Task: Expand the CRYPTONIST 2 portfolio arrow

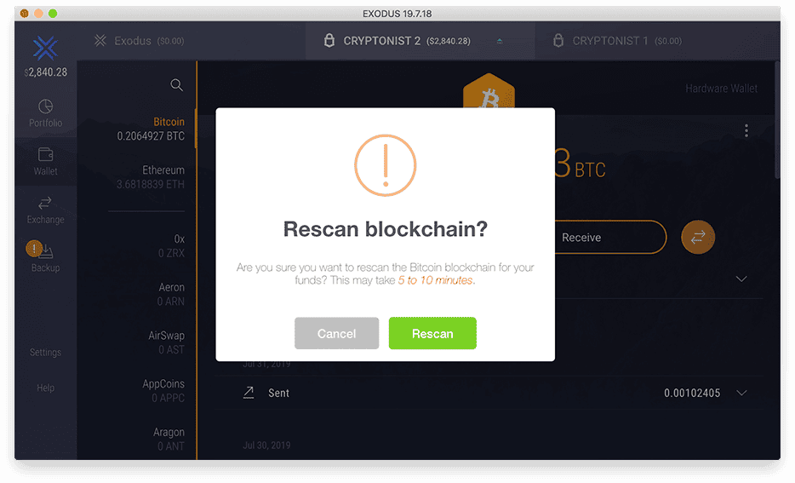Action: pyautogui.click(x=500, y=41)
